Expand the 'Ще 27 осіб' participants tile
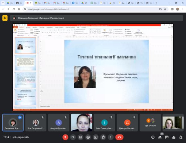This screenshot has height=143, width=186. pyautogui.click(x=150, y=122)
